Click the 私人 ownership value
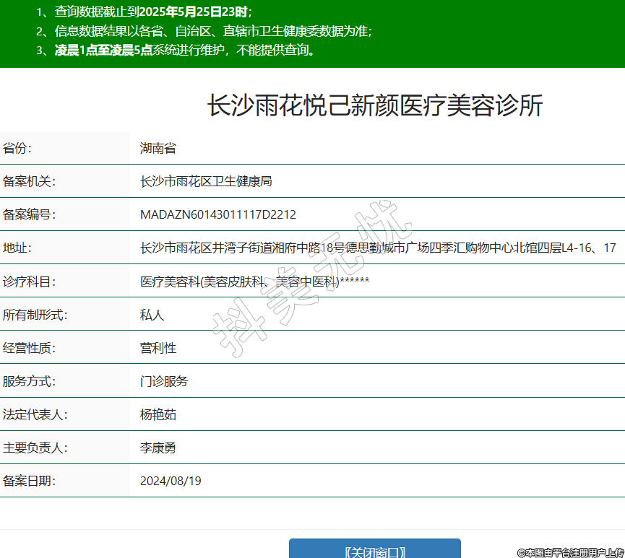Image resolution: width=625 pixels, height=558 pixels. (x=152, y=315)
